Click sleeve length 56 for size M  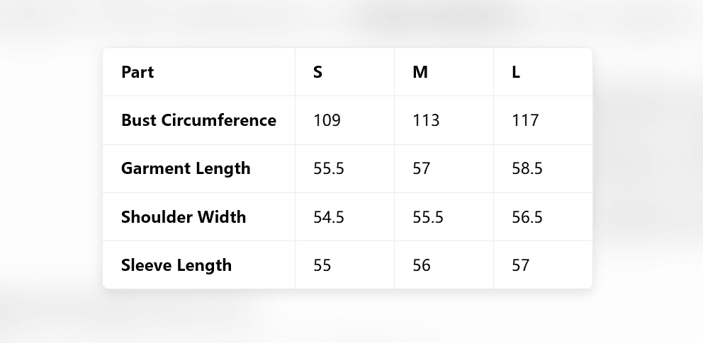[421, 265]
